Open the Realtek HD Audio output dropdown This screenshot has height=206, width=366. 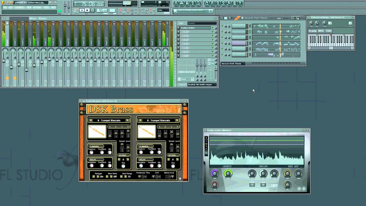[x=202, y=85]
